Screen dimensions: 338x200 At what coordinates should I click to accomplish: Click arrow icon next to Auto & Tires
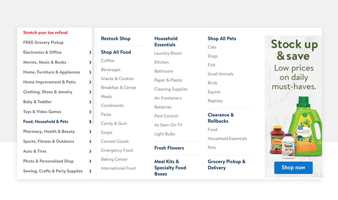pos(90,151)
